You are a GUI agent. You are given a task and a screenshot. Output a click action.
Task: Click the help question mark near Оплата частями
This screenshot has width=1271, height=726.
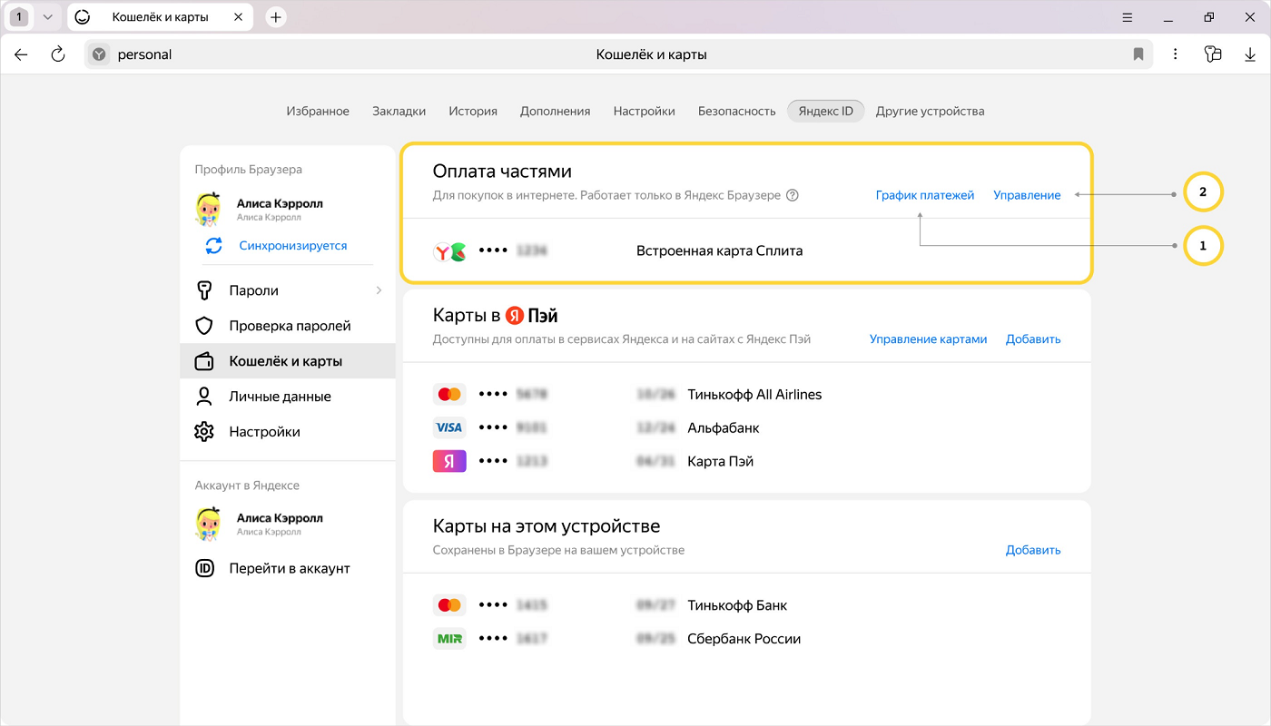point(793,195)
